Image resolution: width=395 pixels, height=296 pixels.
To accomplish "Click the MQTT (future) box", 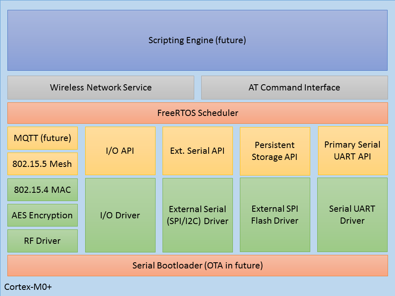I will tap(42, 138).
